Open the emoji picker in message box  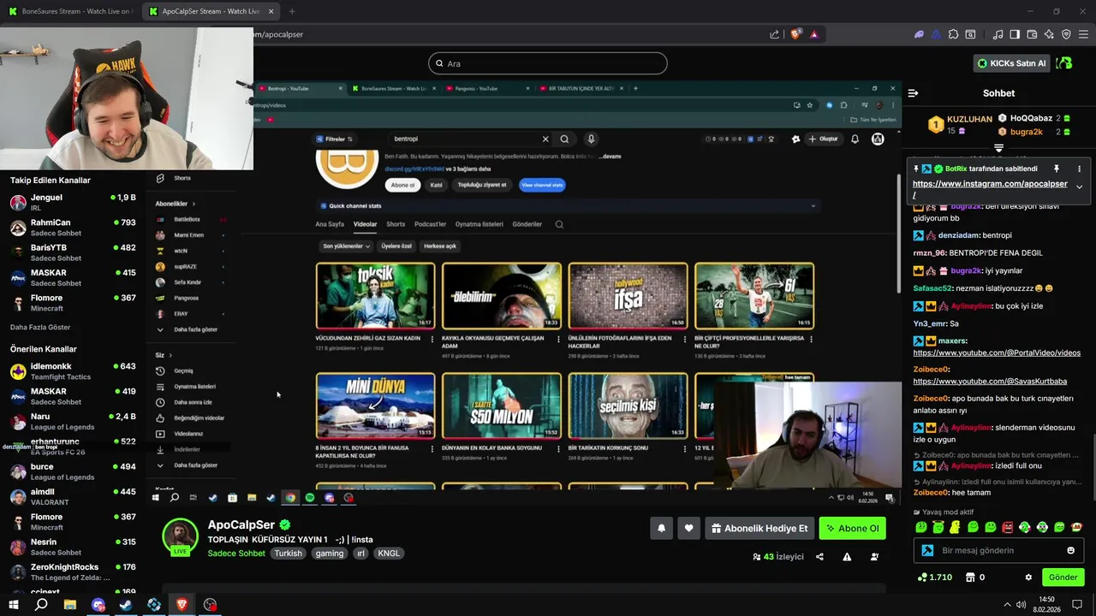tap(1070, 550)
